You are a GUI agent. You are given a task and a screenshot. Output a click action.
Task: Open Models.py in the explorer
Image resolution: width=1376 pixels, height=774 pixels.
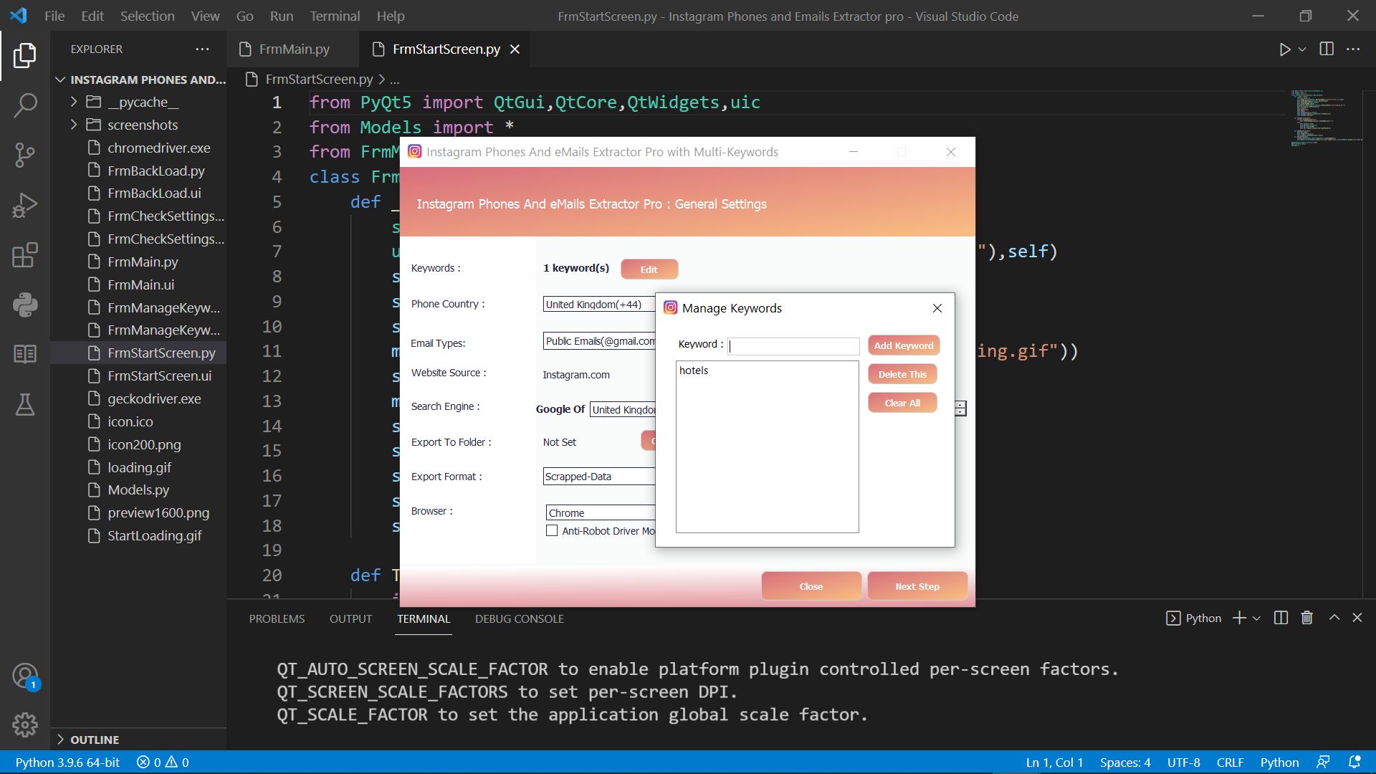138,490
